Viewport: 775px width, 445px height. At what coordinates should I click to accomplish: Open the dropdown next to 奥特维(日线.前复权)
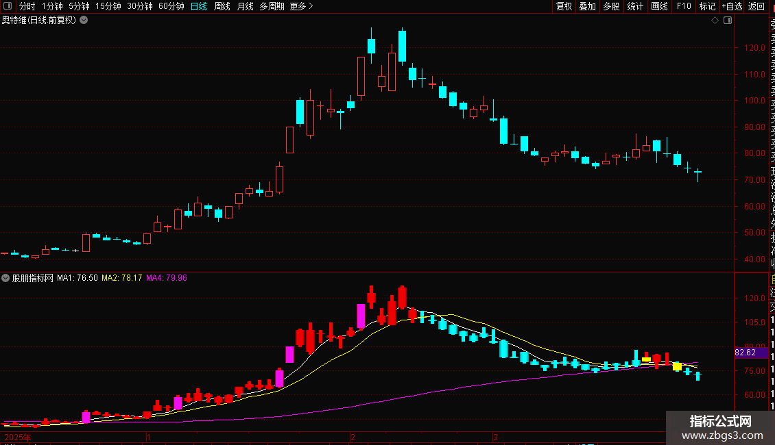[x=84, y=21]
